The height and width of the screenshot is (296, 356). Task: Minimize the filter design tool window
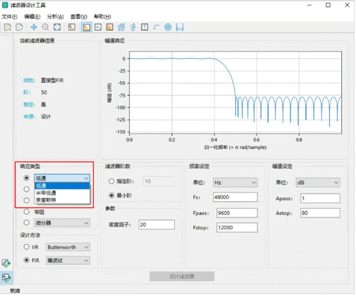(x=309, y=5)
